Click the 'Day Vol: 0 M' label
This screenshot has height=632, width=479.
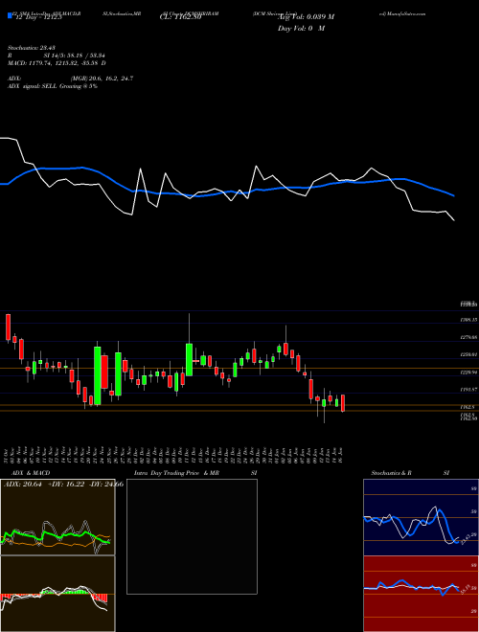(x=301, y=28)
